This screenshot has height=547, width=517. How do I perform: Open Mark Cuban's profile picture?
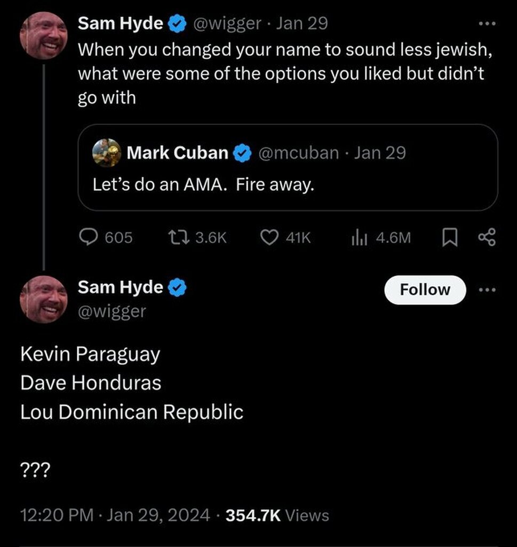click(x=107, y=153)
